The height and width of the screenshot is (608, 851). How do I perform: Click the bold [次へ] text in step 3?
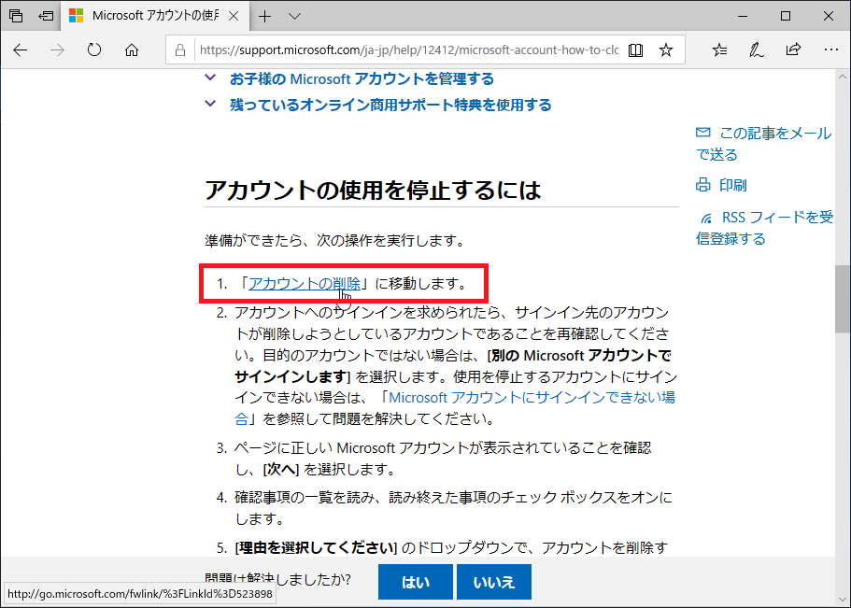coord(281,469)
